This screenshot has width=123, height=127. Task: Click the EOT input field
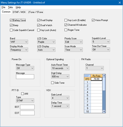pyautogui.click(x=27, y=113)
